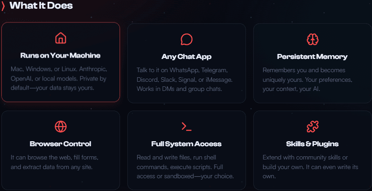The image size is (372, 191).
Task: Click the Mac, Windows, or Linux description text
Action: (60, 78)
